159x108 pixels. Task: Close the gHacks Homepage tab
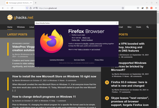[x=30, y=3]
